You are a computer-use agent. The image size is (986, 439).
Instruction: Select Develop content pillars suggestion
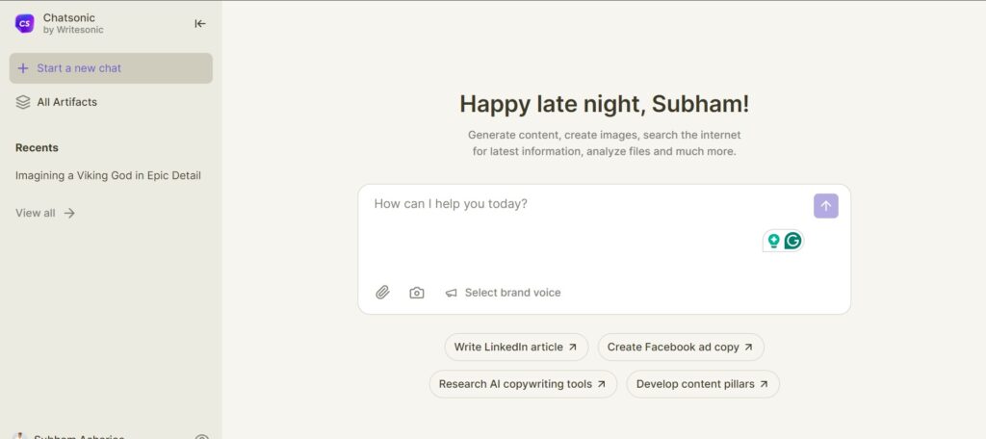pyautogui.click(x=703, y=384)
